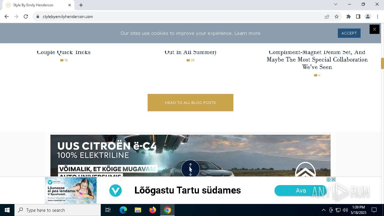Reload the current page
384x216 pixels.
[x=26, y=16]
